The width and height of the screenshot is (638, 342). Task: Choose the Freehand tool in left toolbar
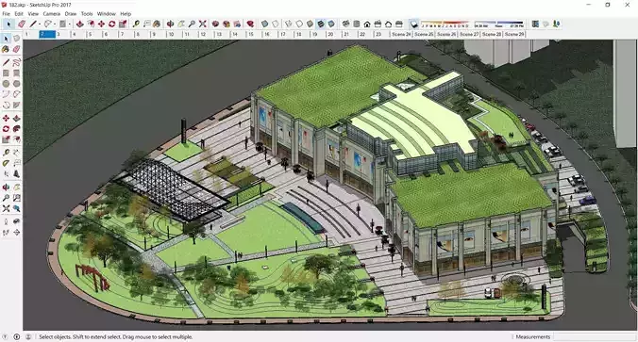click(x=16, y=62)
